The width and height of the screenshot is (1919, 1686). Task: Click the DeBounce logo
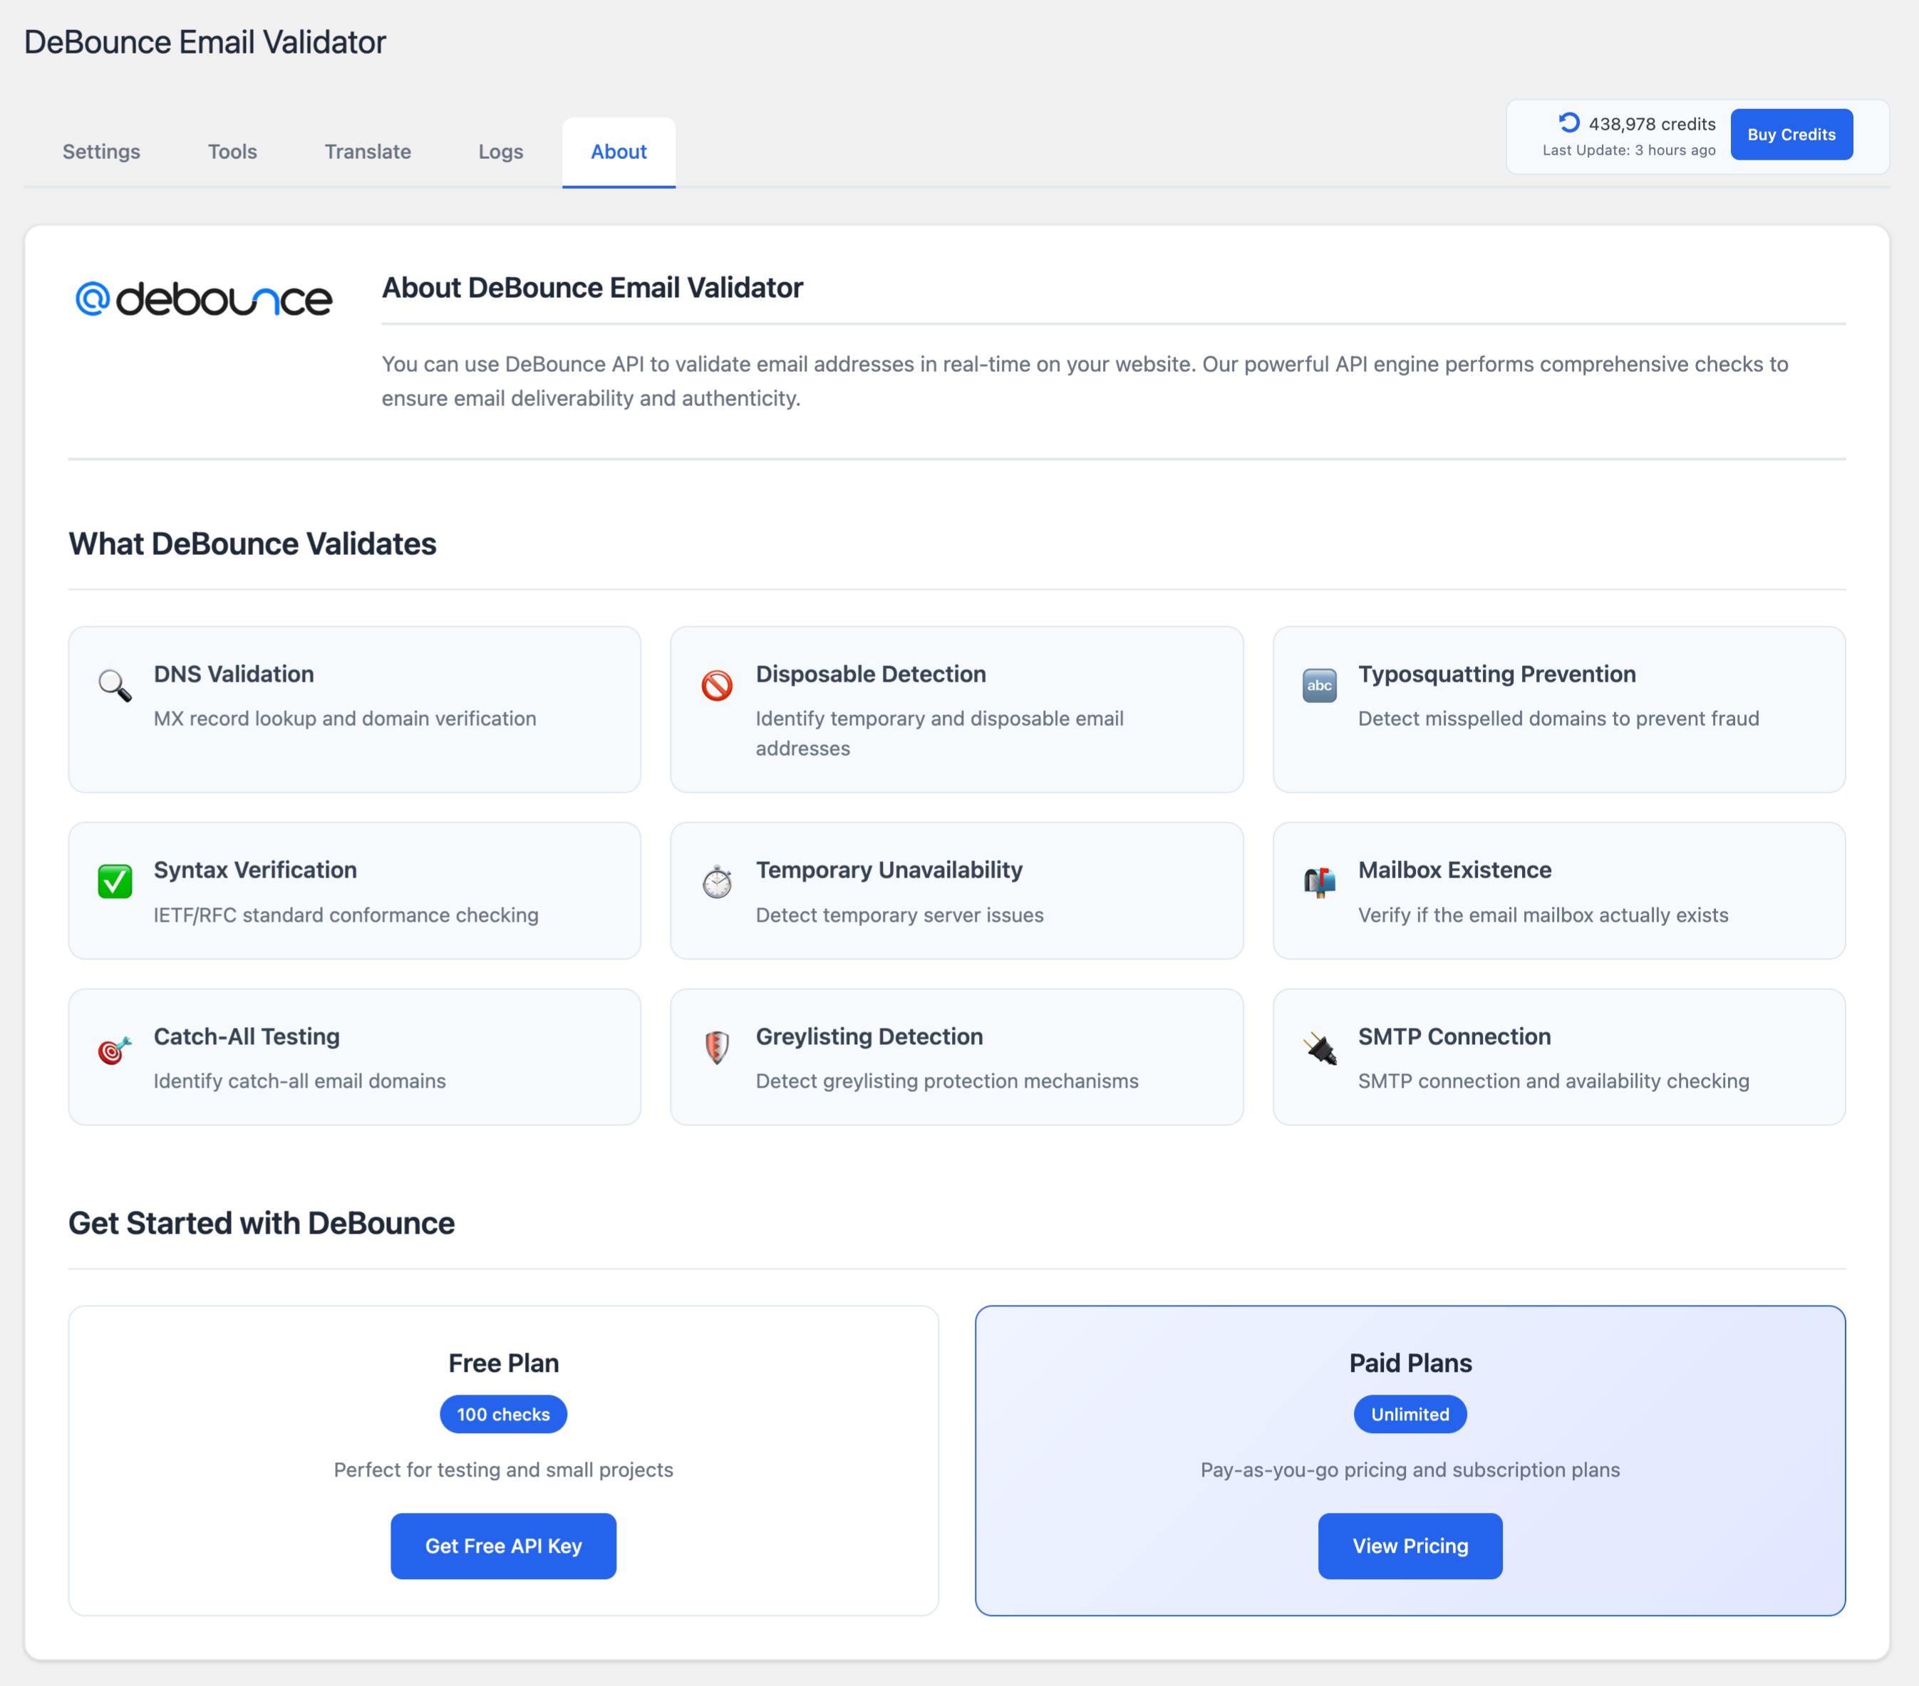204,298
